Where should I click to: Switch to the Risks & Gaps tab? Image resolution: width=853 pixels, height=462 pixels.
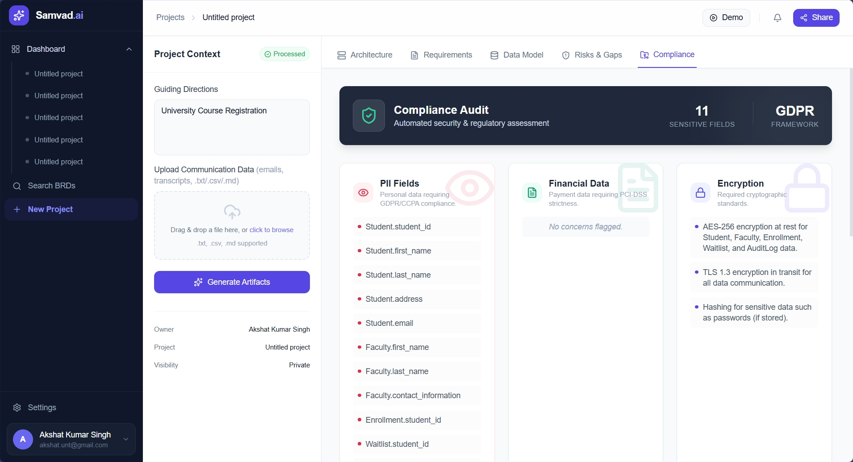click(x=591, y=54)
